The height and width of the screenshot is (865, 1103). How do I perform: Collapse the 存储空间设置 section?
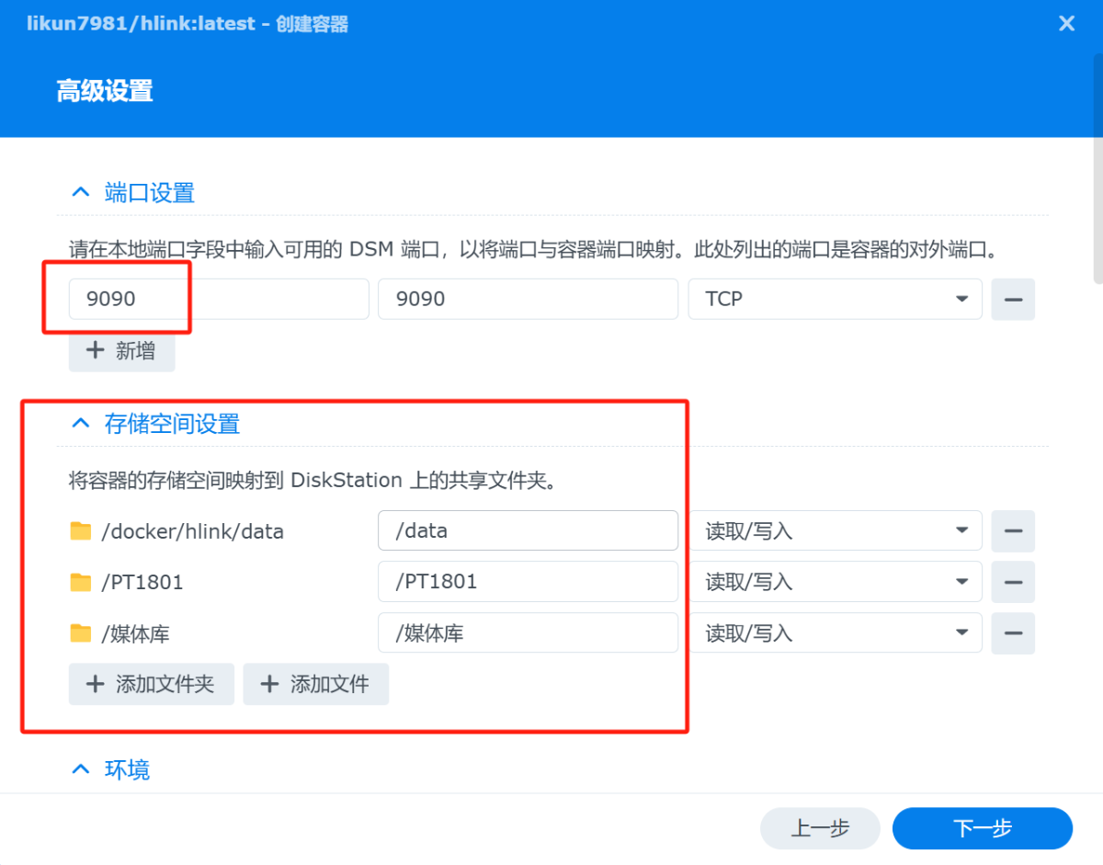click(x=80, y=423)
